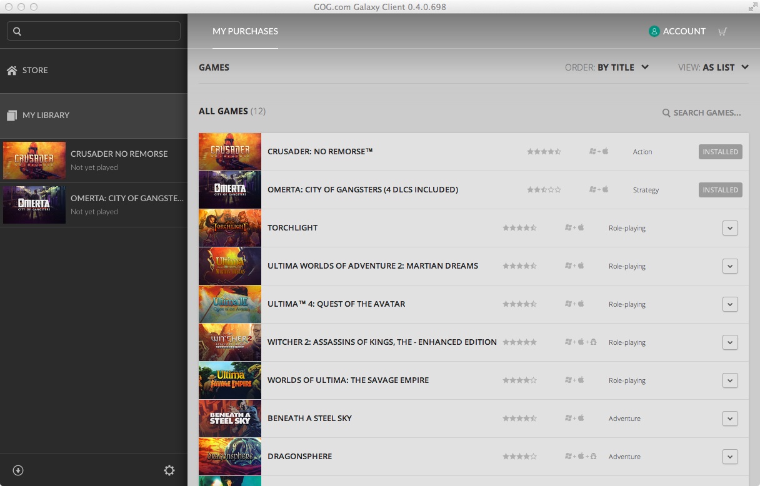Click Installed button for Omerta
Screen dimensions: 760x486
pos(721,190)
